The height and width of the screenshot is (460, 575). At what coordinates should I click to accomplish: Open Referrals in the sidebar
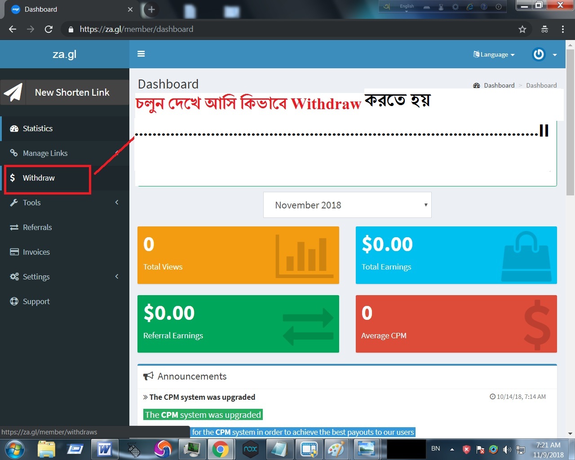click(65, 227)
